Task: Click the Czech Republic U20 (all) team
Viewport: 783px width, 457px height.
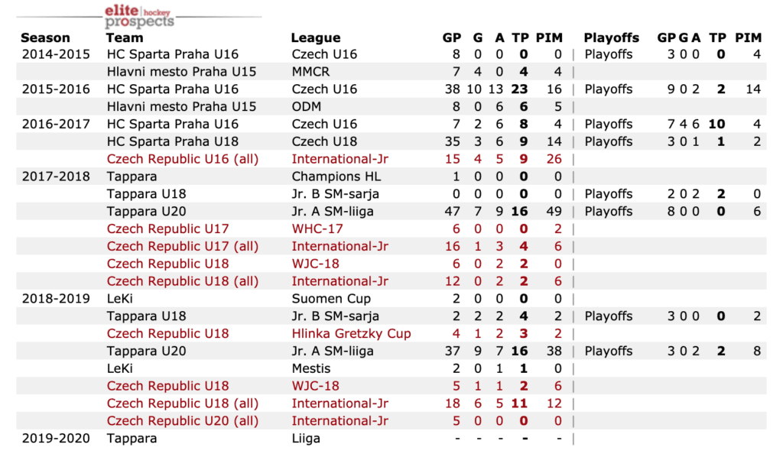Action: click(183, 421)
